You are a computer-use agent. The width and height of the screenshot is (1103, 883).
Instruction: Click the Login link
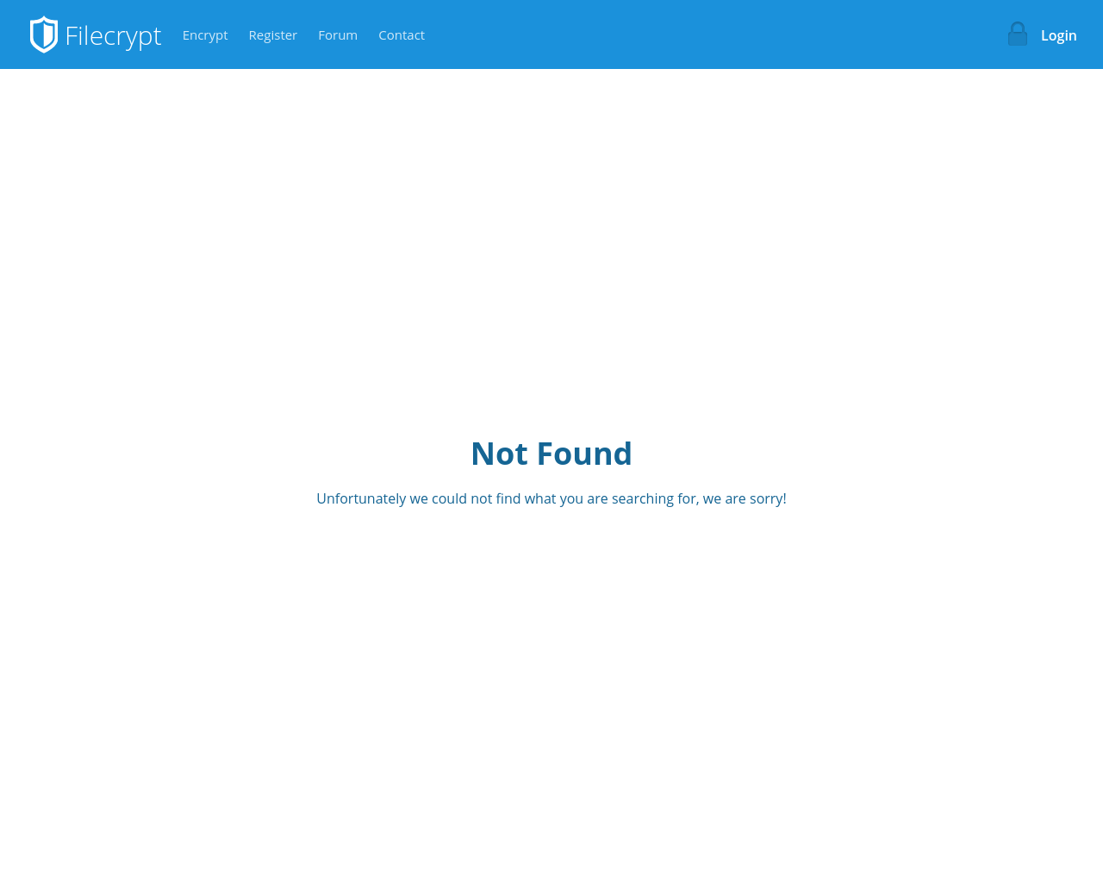tap(1059, 35)
